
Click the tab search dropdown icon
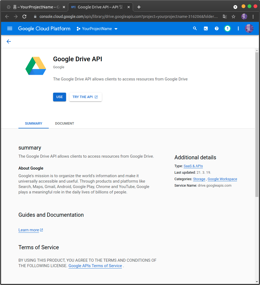(x=235, y=7)
